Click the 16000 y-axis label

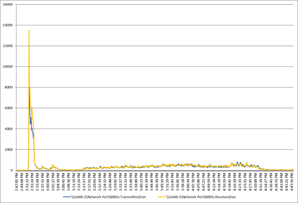(x=8, y=4)
